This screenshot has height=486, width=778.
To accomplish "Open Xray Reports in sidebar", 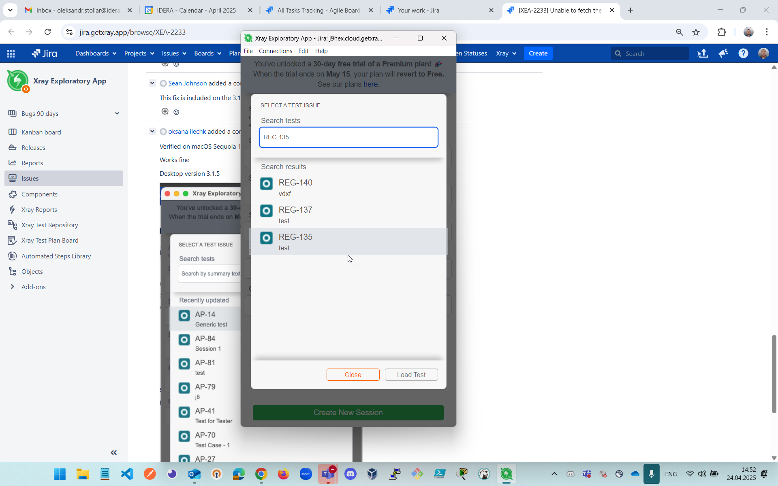I will [39, 209].
